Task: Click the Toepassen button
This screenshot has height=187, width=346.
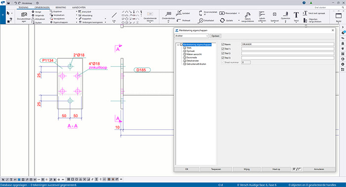Action: 216,169
